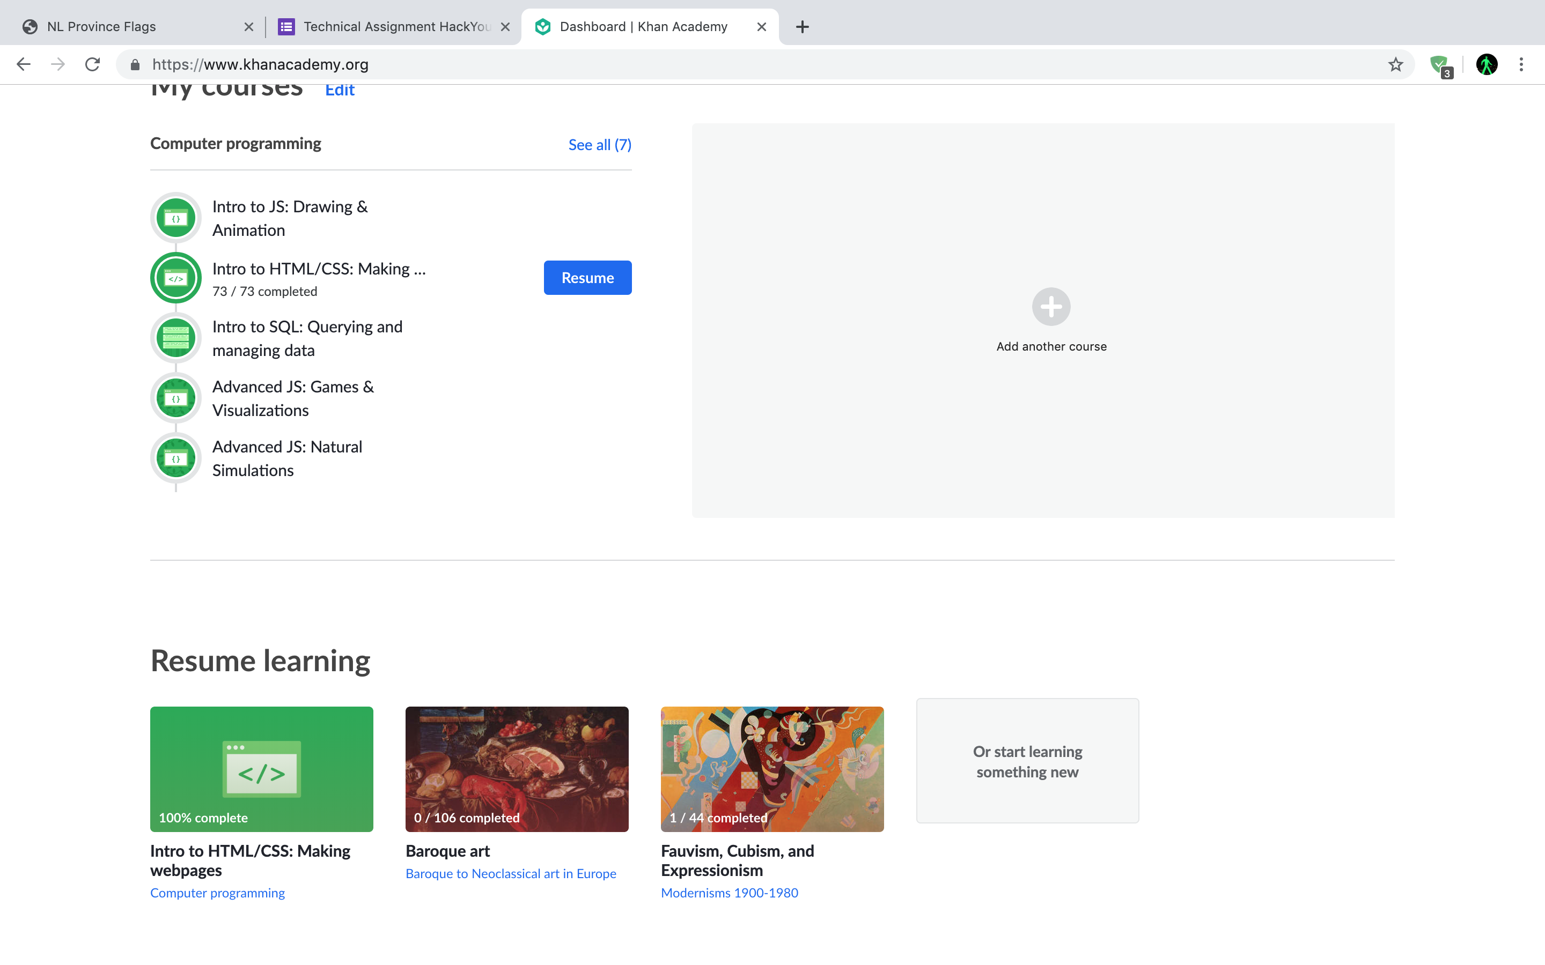1545x965 pixels.
Task: Open Intro to HTML/CSS: Making webpages title
Action: click(249, 860)
